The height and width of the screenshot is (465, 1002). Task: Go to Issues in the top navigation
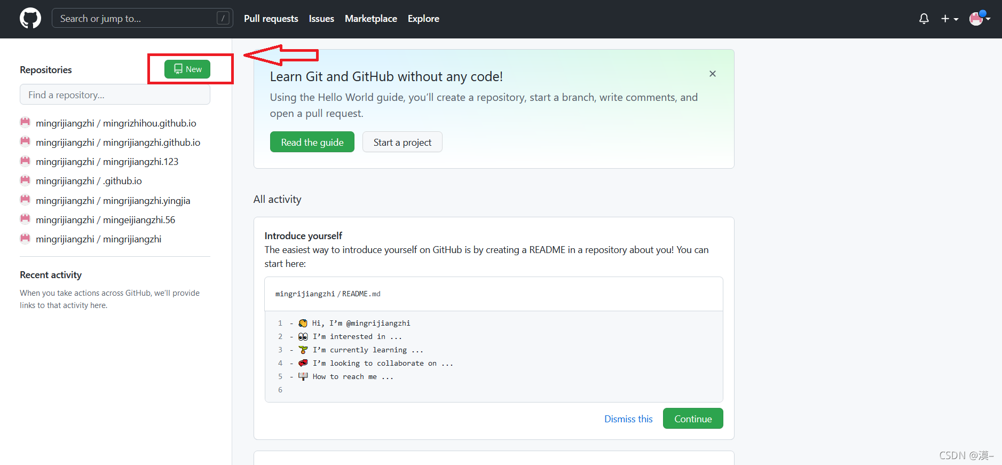[321, 19]
